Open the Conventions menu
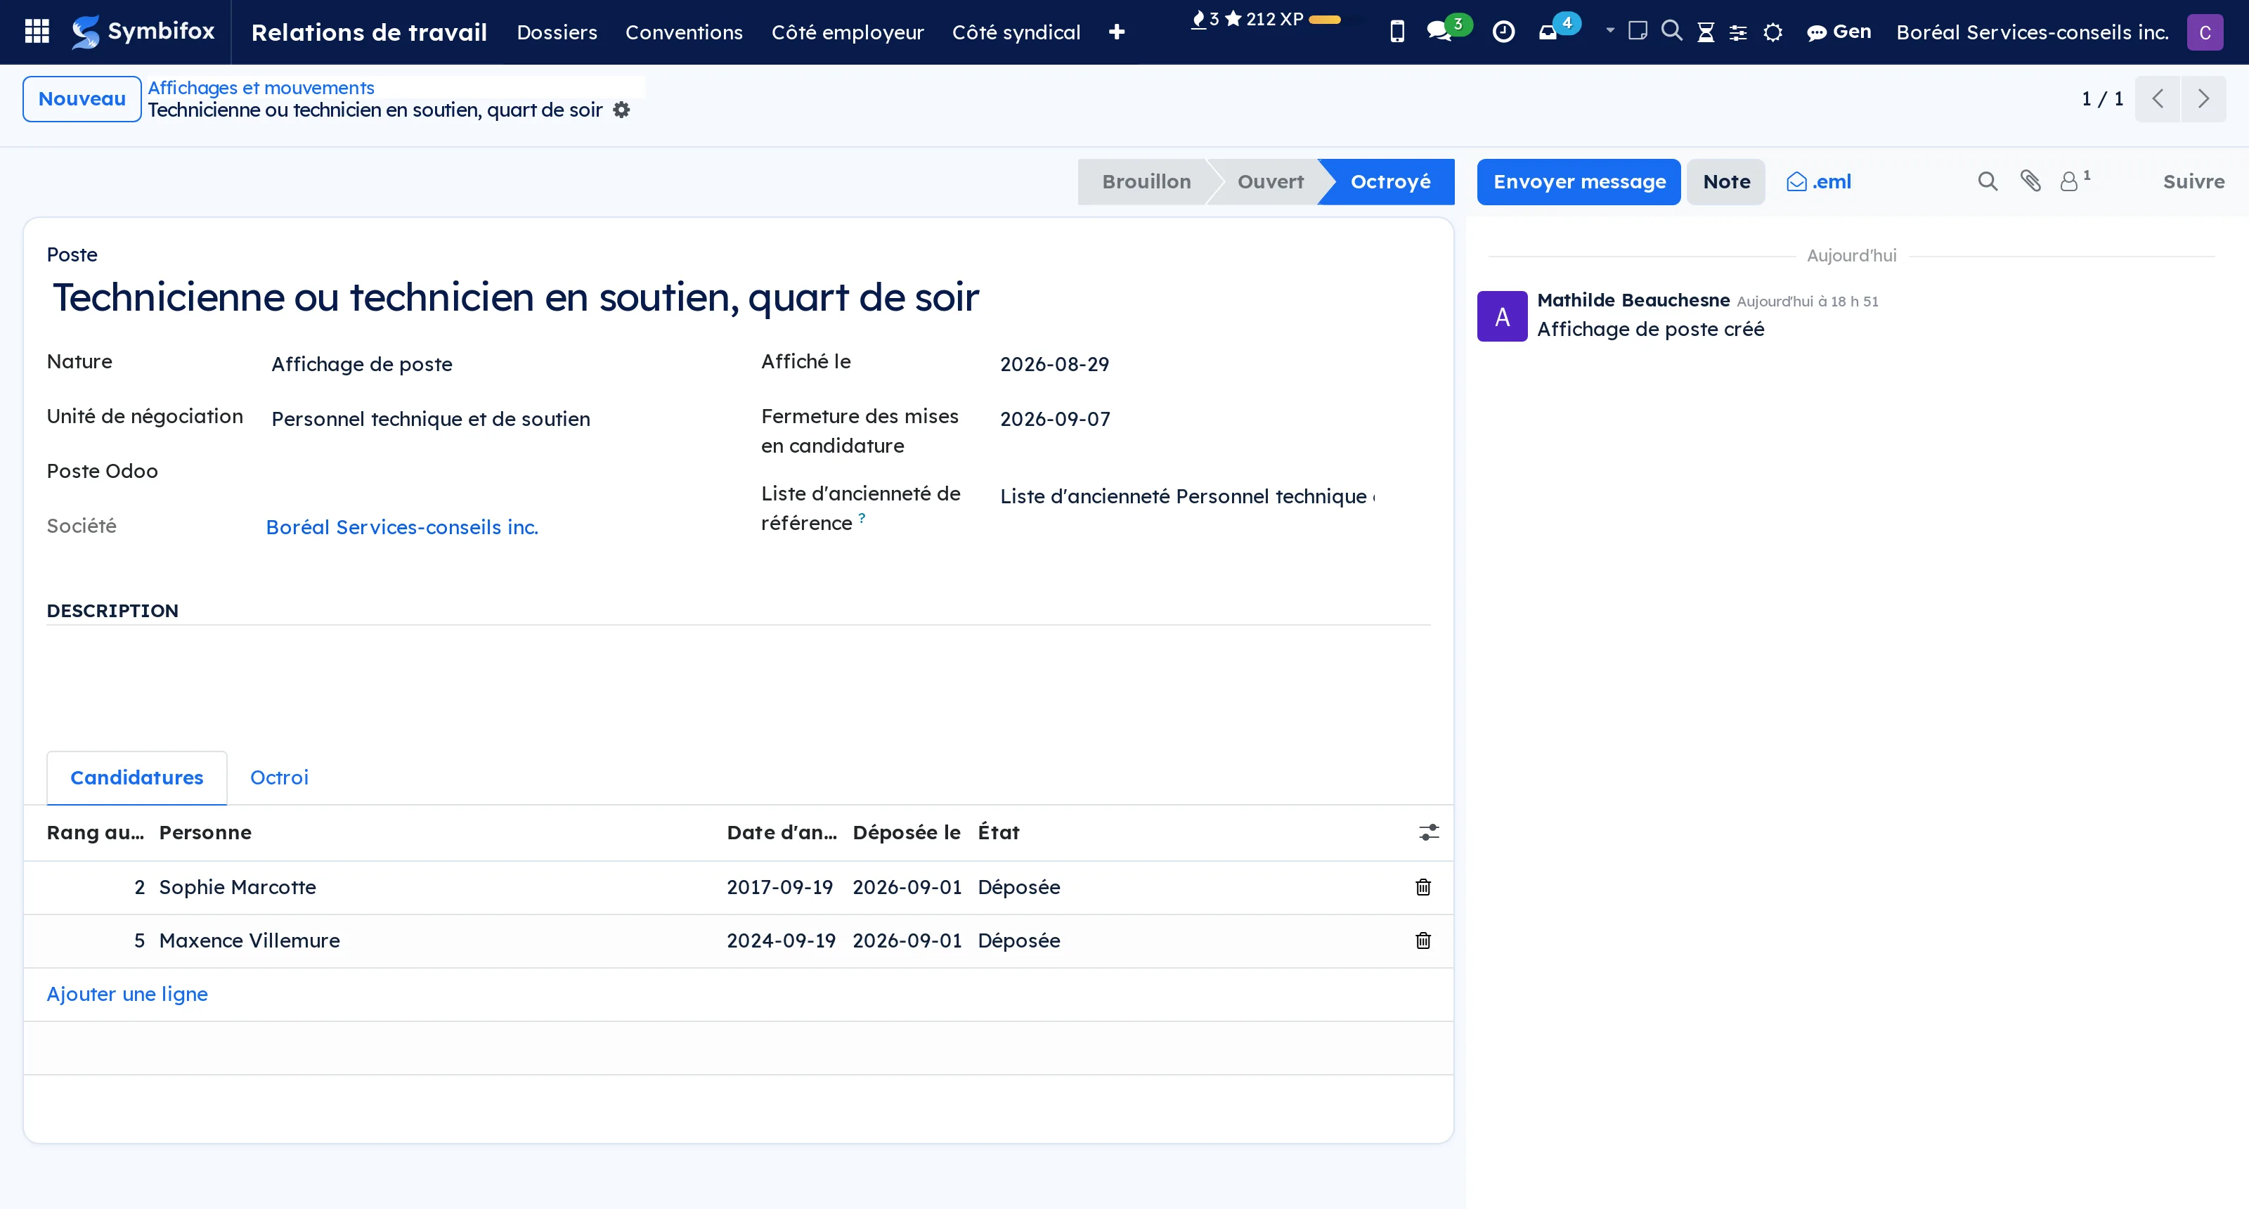This screenshot has height=1209, width=2249. (x=684, y=32)
